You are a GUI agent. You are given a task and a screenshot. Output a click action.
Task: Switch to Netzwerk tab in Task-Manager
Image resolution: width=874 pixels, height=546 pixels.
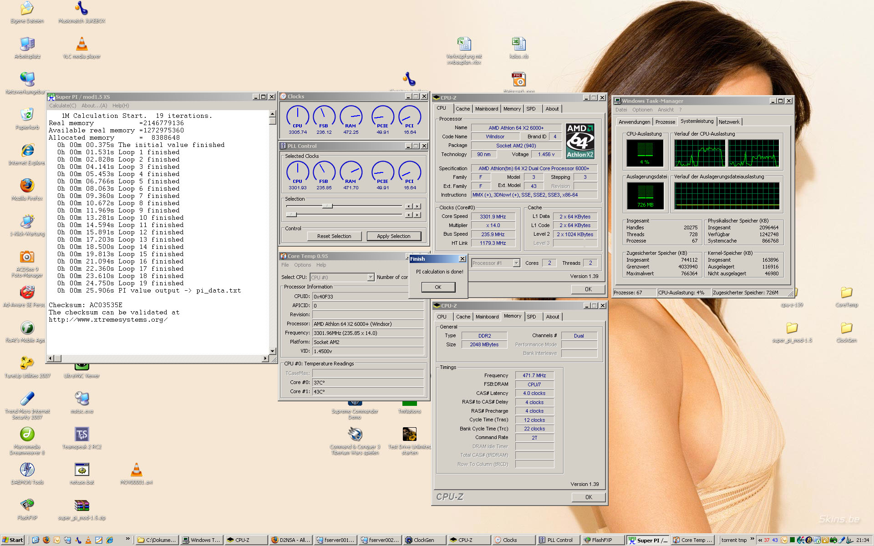click(x=729, y=122)
